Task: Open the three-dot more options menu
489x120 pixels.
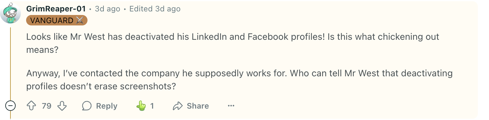Action: click(231, 106)
